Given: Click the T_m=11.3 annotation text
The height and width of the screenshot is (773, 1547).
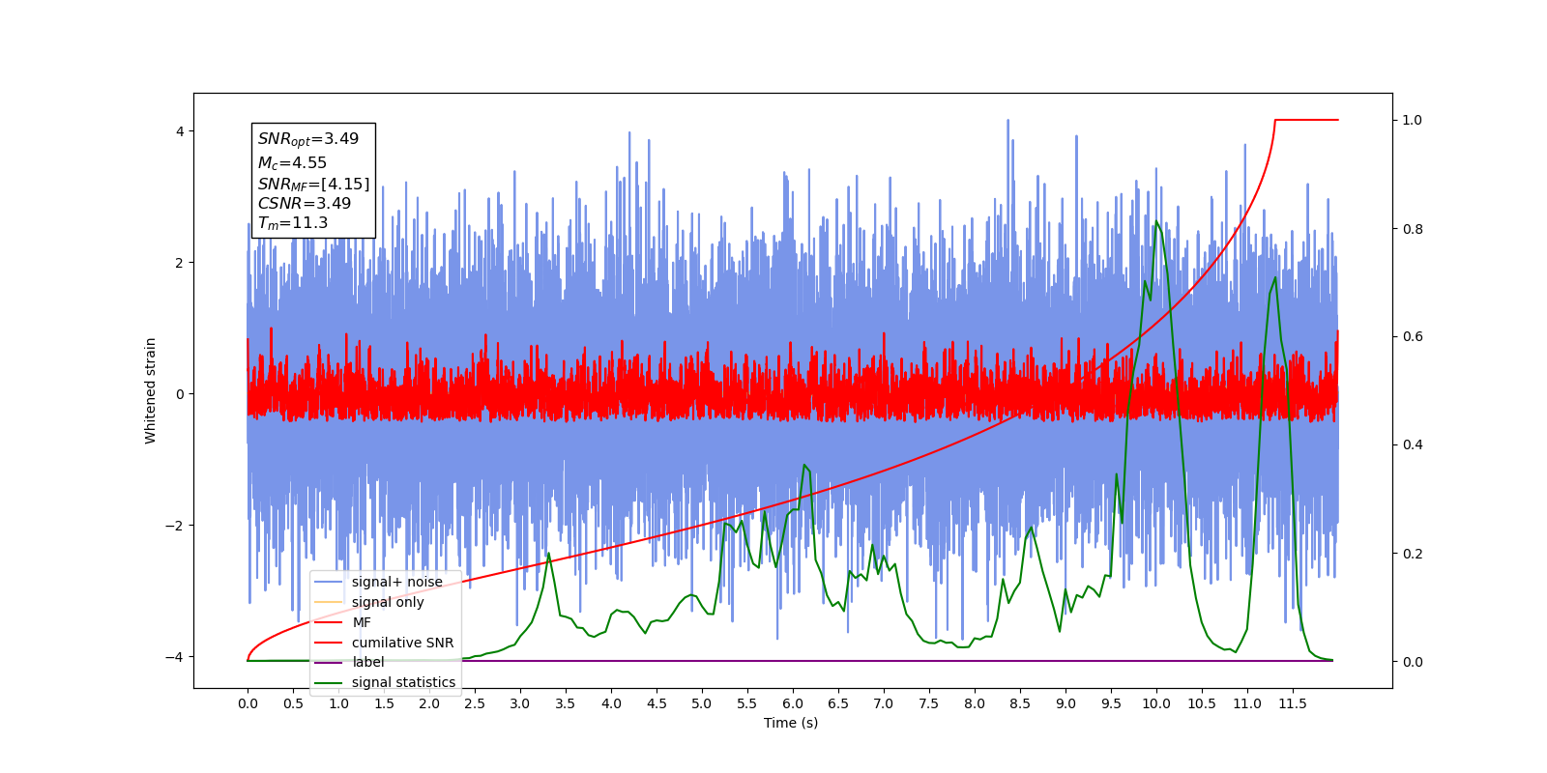Looking at the screenshot, I should point(293,223).
